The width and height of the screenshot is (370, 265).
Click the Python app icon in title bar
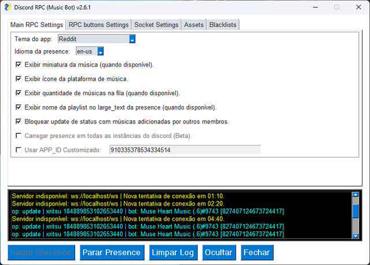point(8,8)
